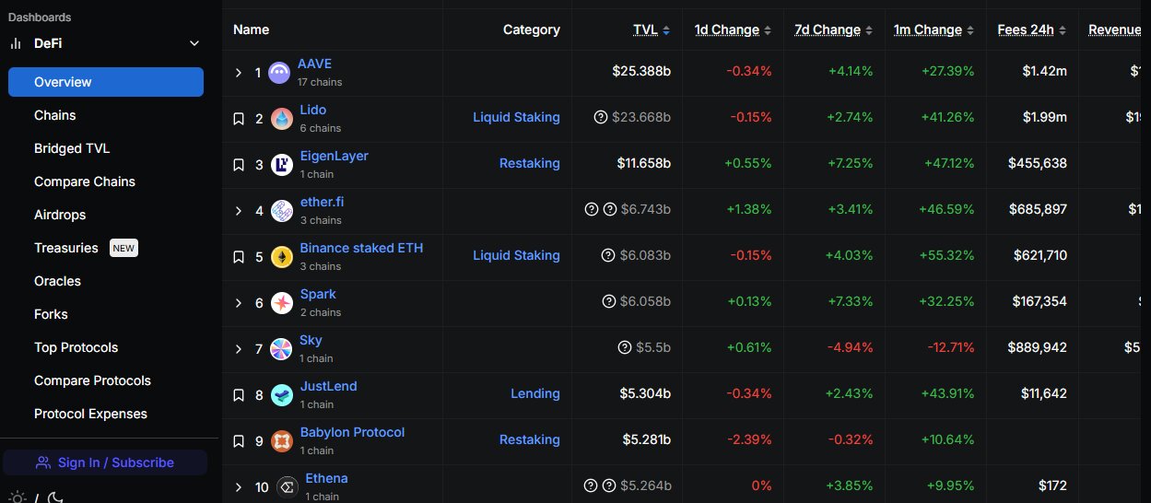Bookmark the EigenLayer row
The width and height of the screenshot is (1151, 503).
239,165
